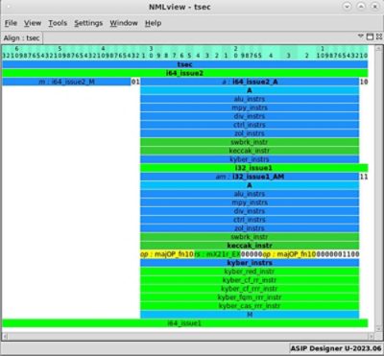Select ctrl_instrs under i32_issue1_AM
The width and height of the screenshot is (384, 356).
pos(250,220)
